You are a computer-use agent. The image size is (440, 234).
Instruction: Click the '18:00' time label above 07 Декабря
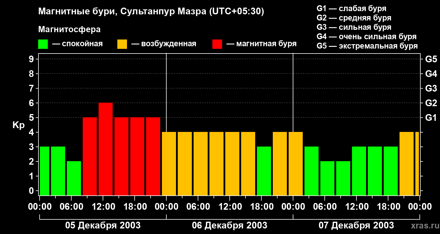coord(388,207)
